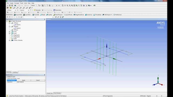Open the Help menu
Screen dimensions: 173x97
tap(33, 3)
